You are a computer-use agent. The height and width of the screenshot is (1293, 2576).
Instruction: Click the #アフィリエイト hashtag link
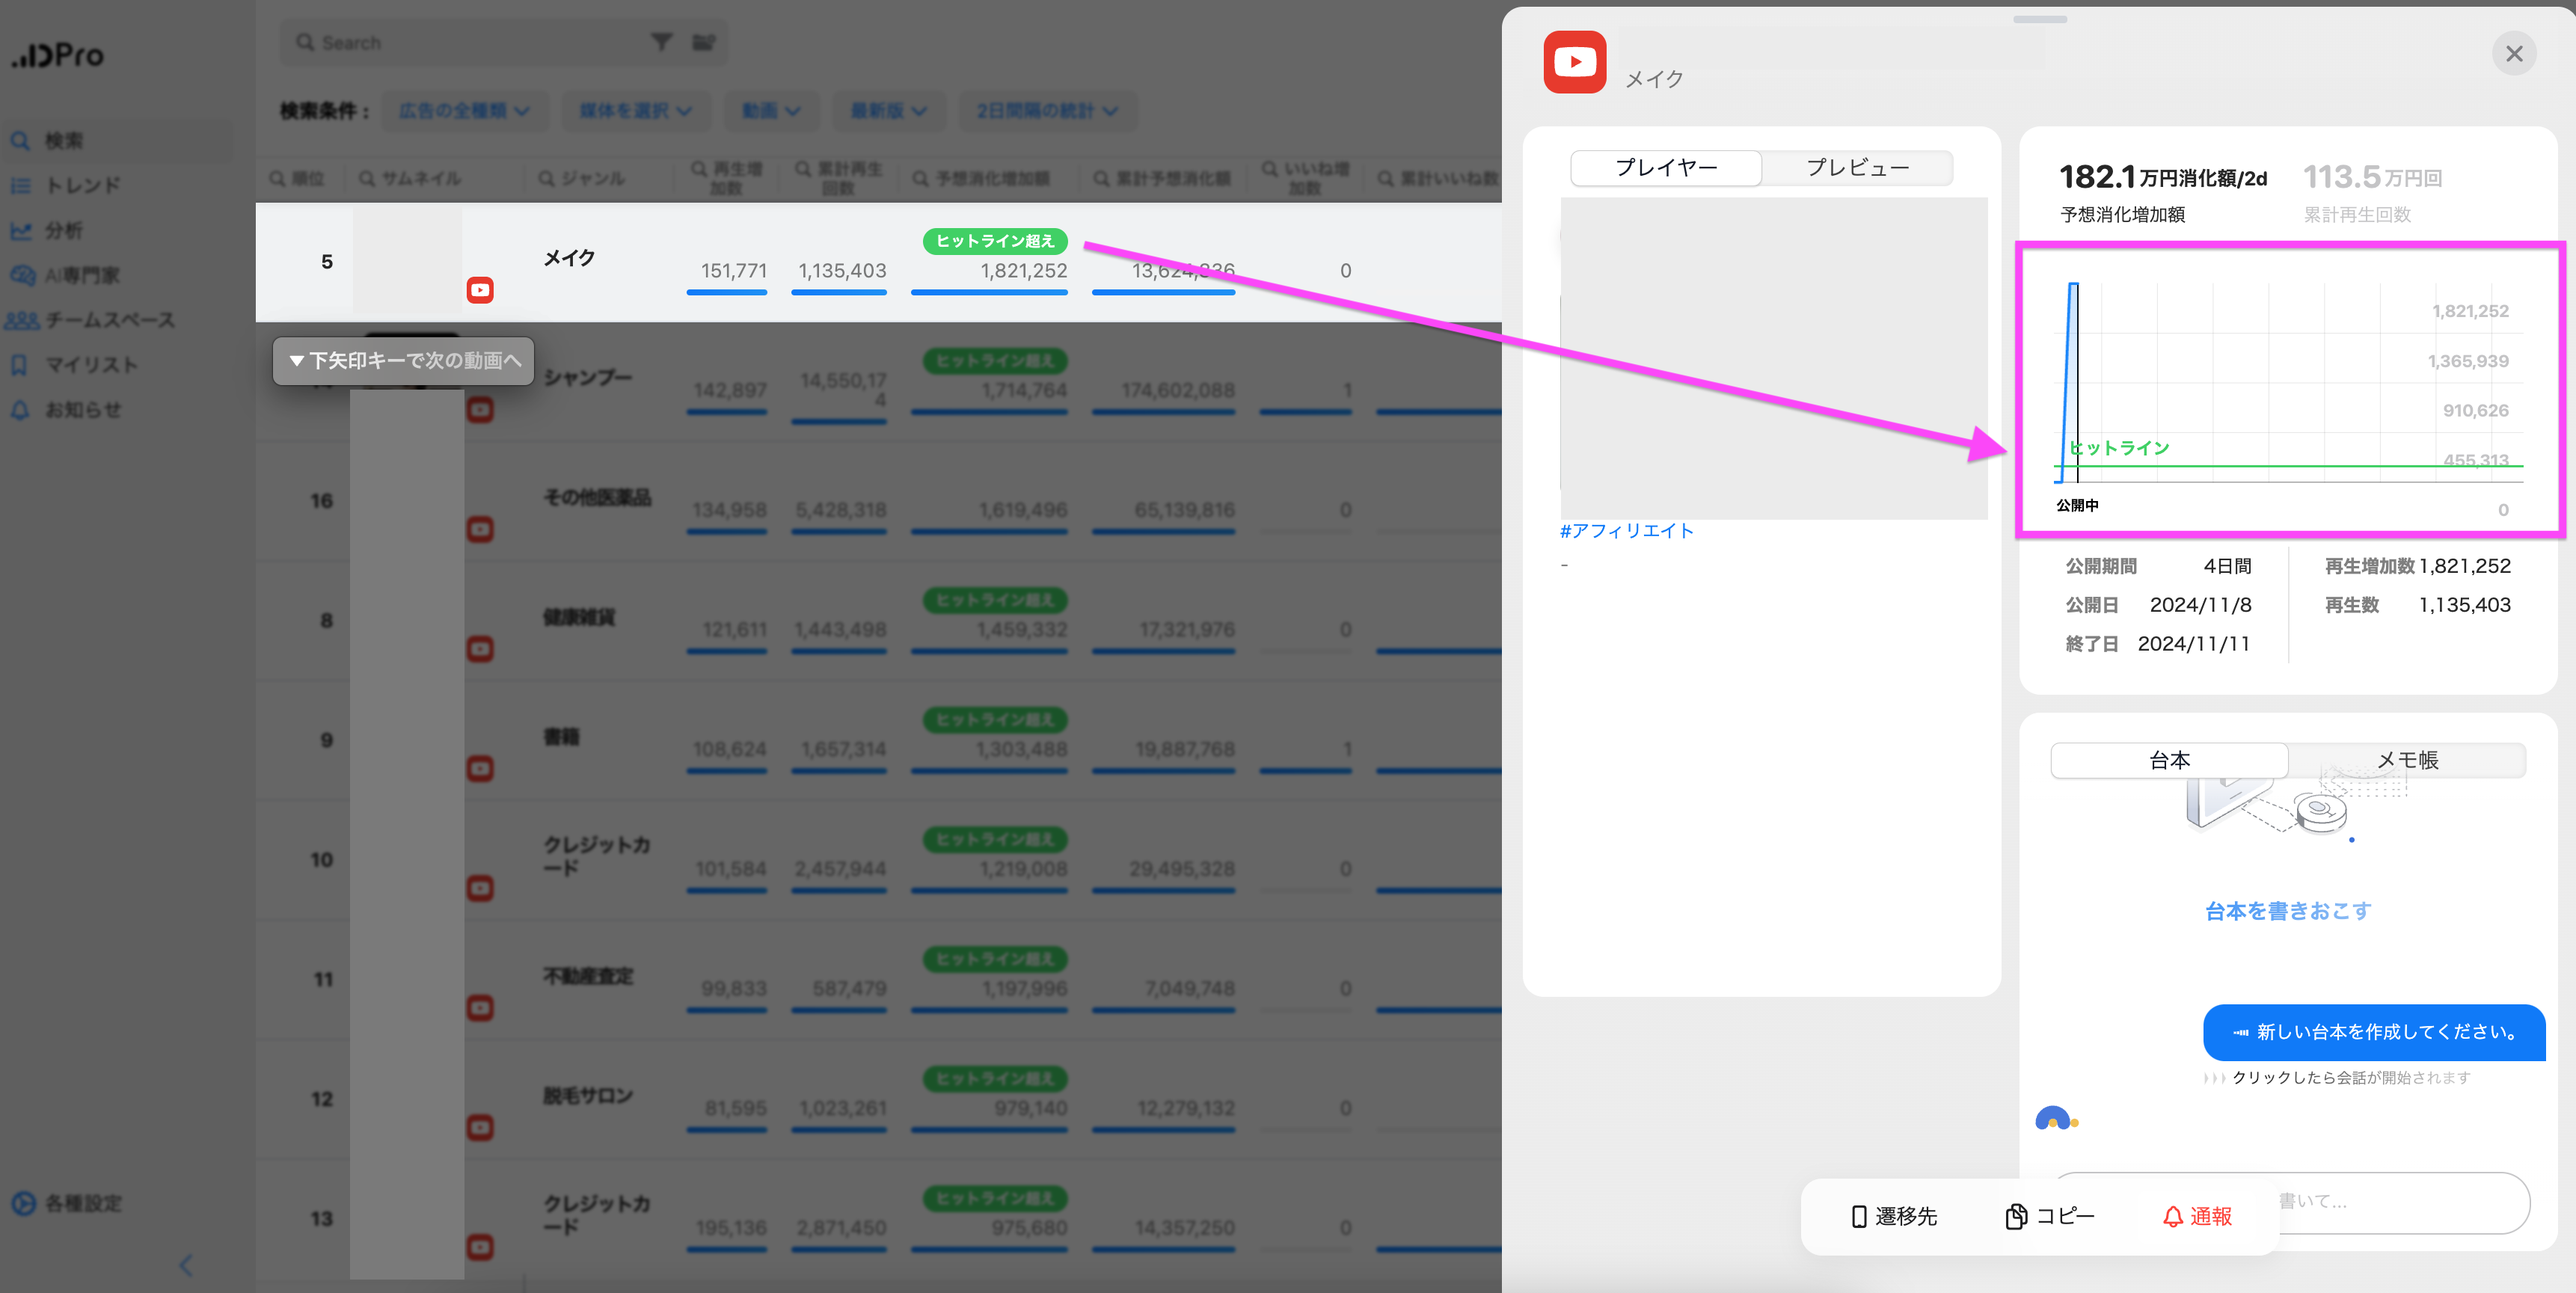(1626, 531)
